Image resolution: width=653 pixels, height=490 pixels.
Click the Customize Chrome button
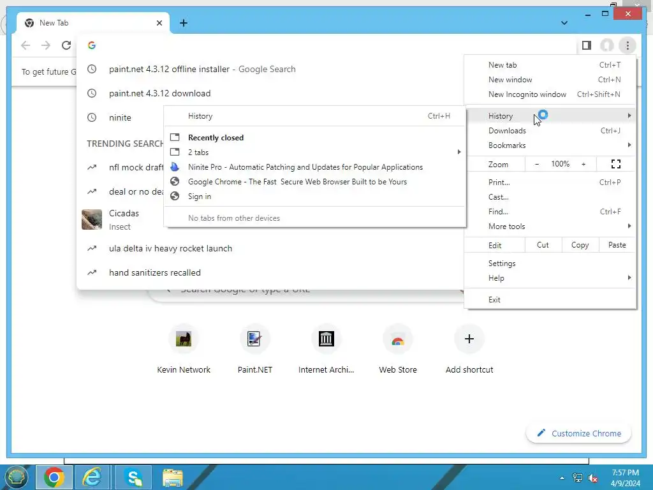tap(579, 433)
